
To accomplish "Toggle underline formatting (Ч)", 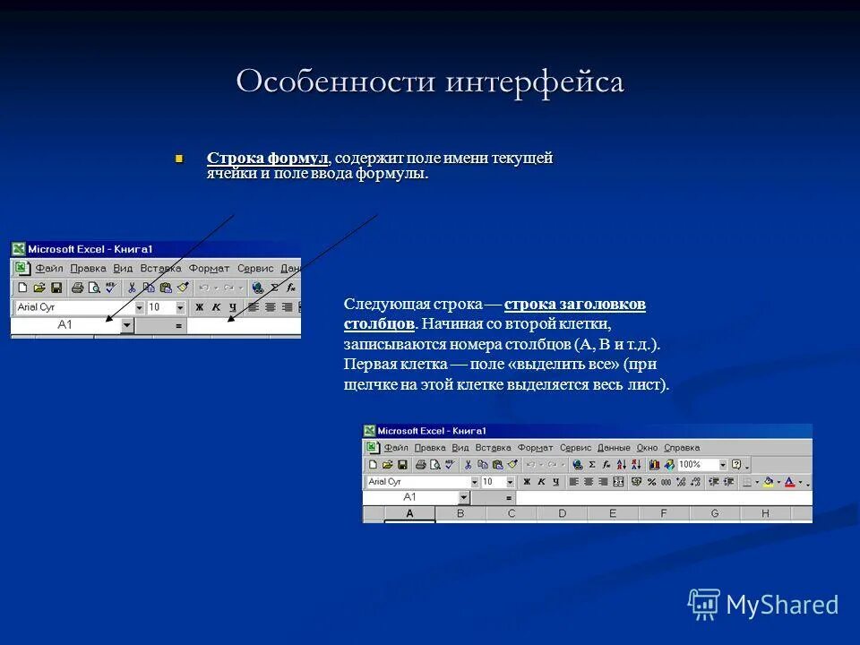I will pos(555,480).
